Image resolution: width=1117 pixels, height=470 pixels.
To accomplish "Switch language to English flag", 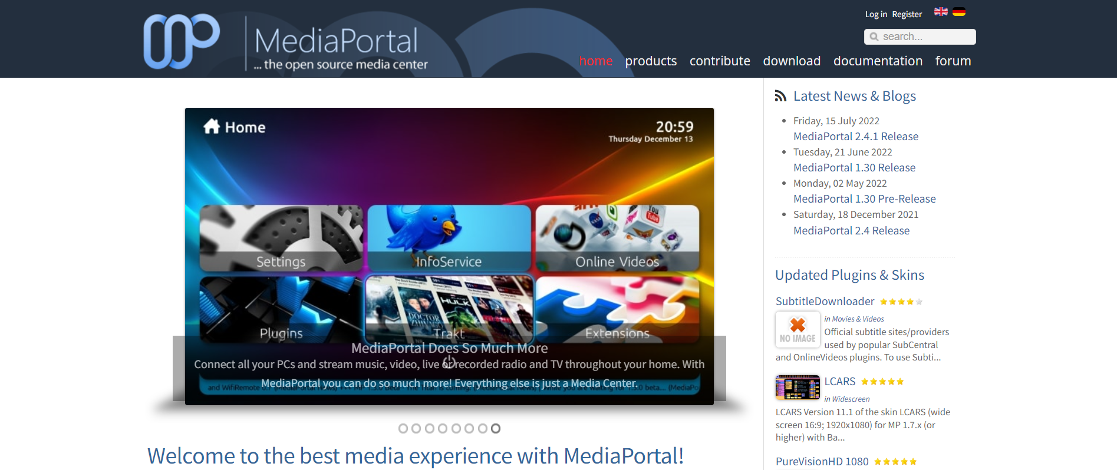I will click(x=941, y=12).
